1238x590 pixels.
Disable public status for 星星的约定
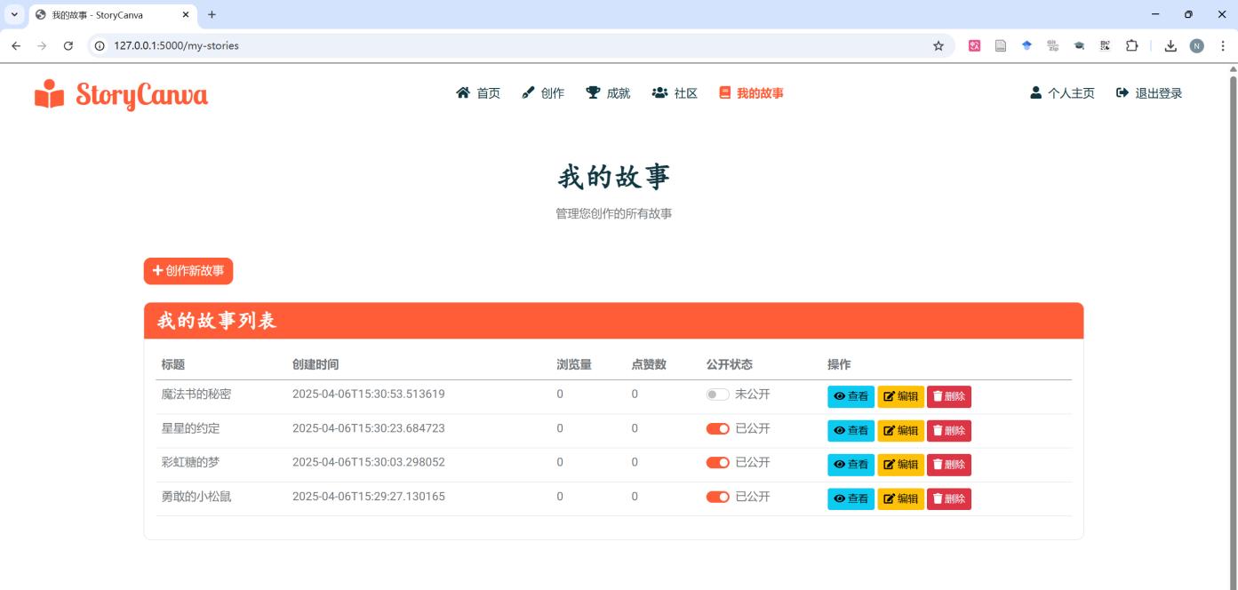[718, 428]
